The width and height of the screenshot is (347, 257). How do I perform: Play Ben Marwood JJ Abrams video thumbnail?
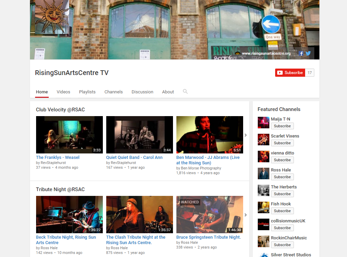tap(209, 135)
